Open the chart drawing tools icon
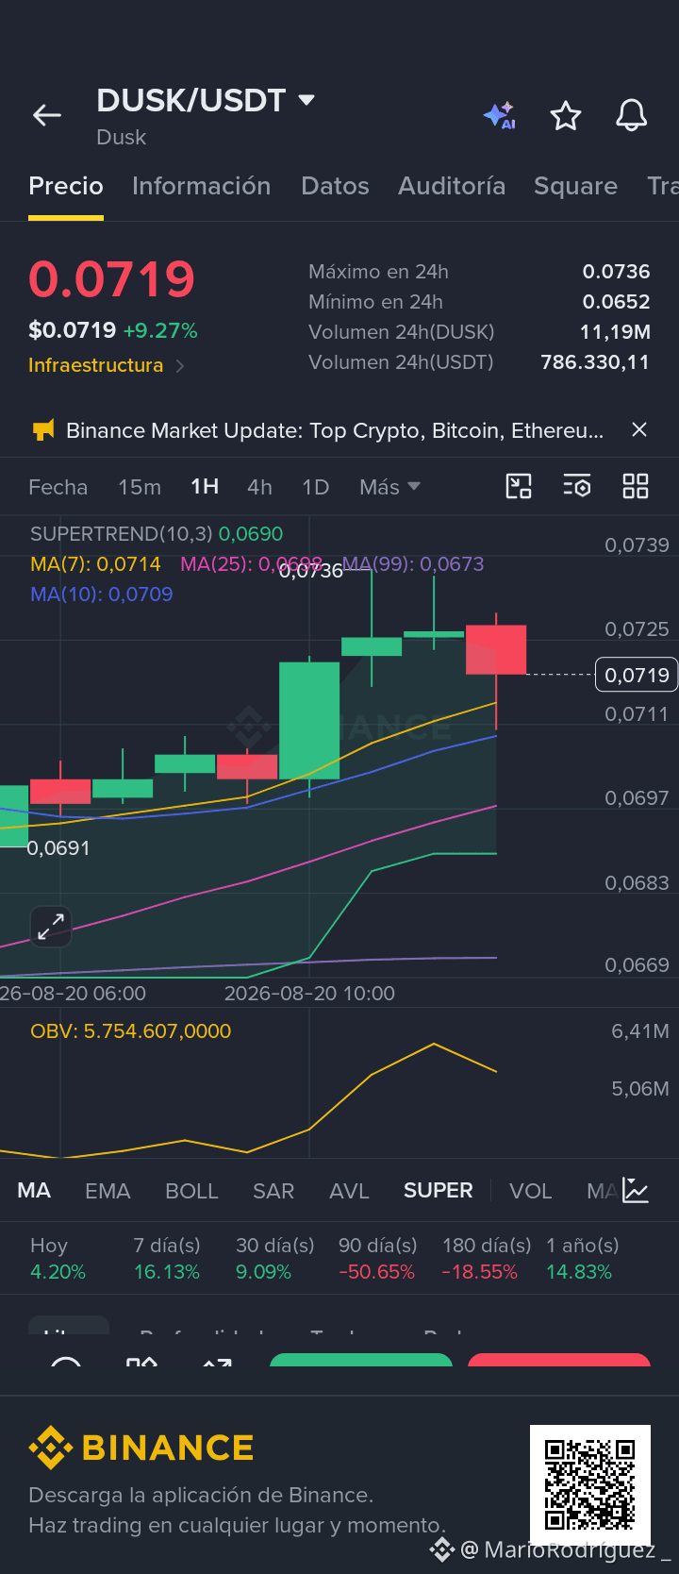 pyautogui.click(x=519, y=486)
